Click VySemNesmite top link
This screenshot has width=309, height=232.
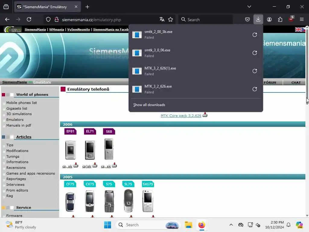(79, 29)
